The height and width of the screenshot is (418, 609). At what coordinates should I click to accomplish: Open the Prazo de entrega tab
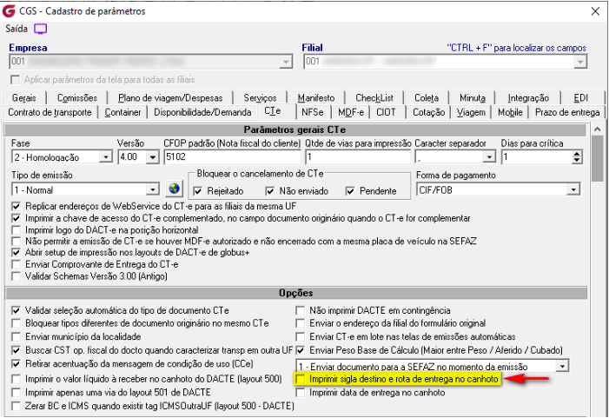pyautogui.click(x=567, y=112)
